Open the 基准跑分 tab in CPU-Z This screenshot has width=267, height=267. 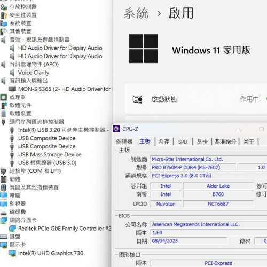click(225, 142)
